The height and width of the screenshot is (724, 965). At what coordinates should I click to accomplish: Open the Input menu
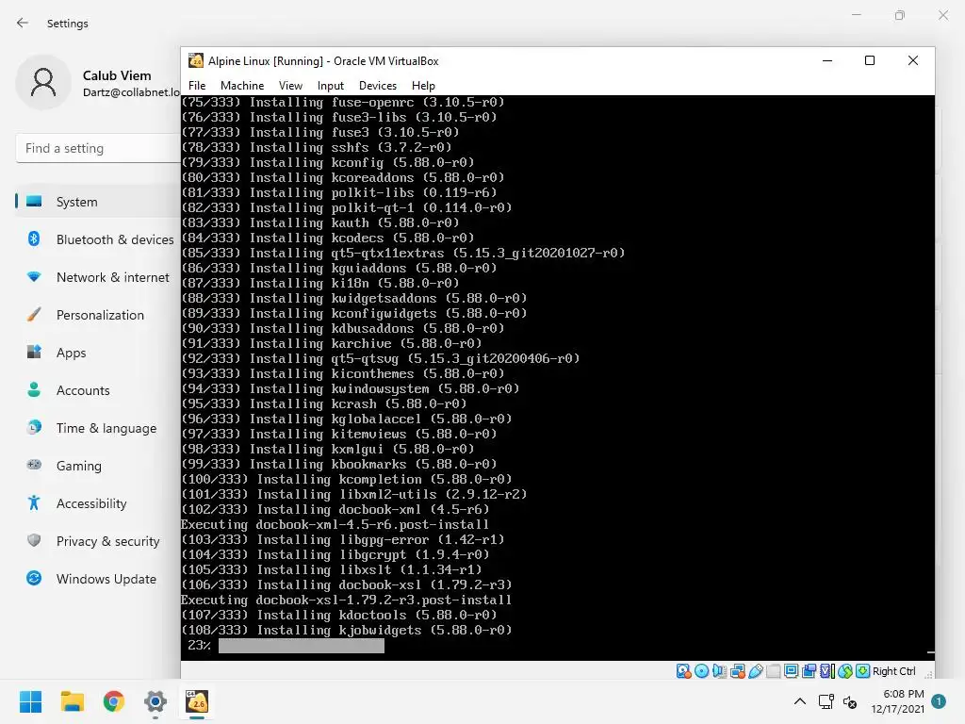point(331,86)
